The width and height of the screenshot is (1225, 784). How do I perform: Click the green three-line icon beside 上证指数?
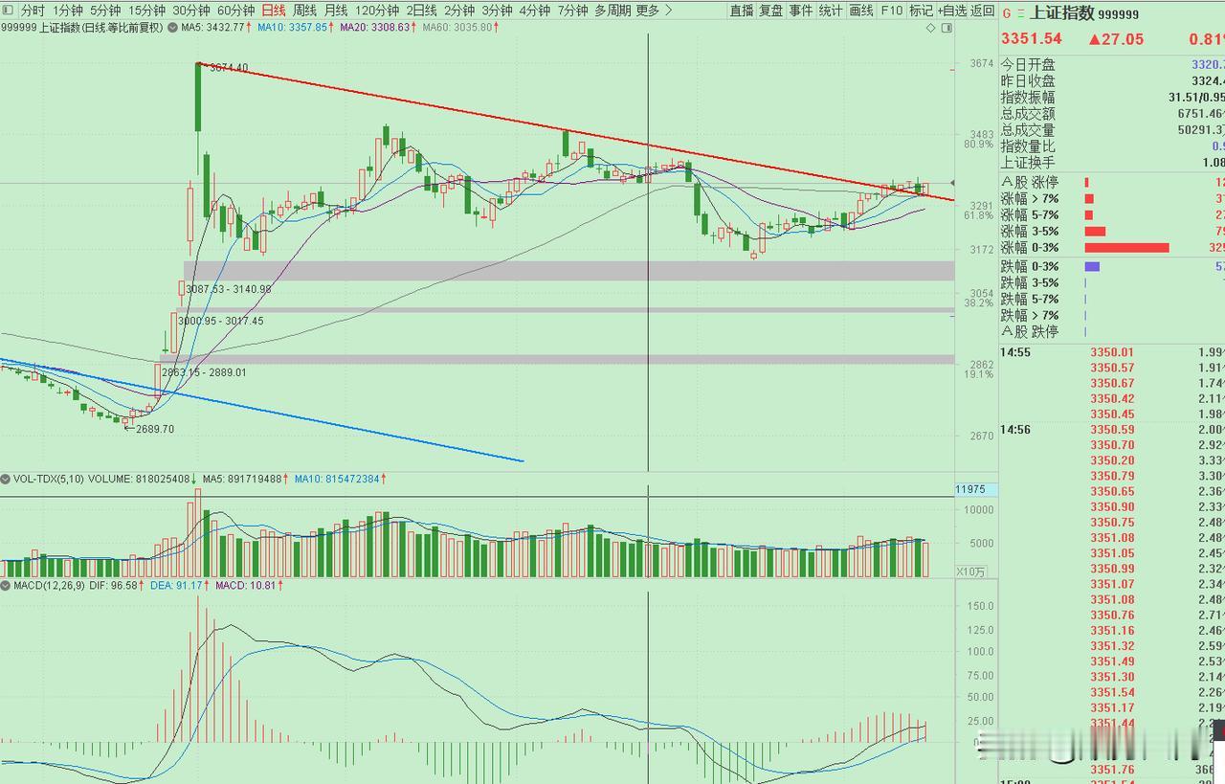tap(1020, 14)
